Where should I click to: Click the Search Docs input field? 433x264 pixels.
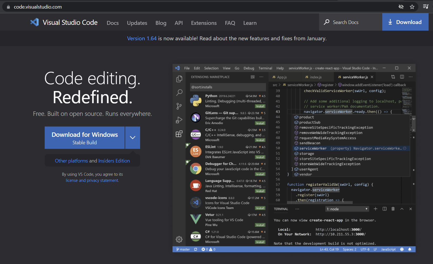[351, 22]
